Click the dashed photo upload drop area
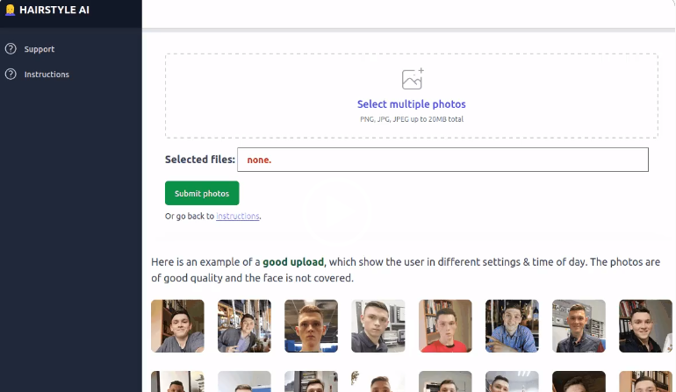Viewport: 676px width, 392px height. [x=411, y=96]
